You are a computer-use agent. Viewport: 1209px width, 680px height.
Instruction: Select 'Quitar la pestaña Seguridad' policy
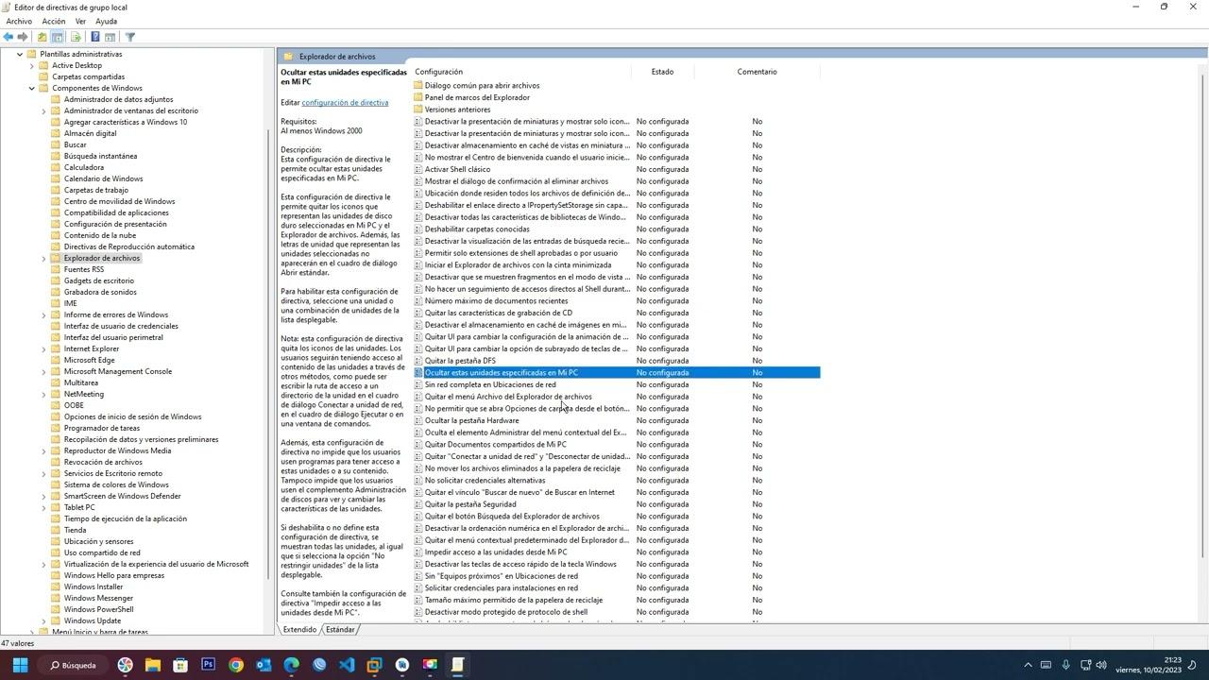[x=470, y=504]
